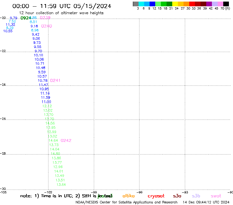Select the wave height value '13.49'
The image size is (233, 205).
60,176
